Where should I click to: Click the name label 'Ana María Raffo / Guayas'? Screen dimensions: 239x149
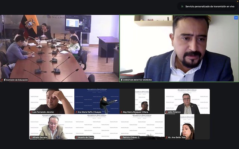coord(89,112)
